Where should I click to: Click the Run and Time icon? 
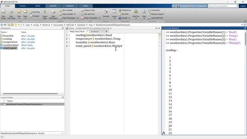(82, 14)
